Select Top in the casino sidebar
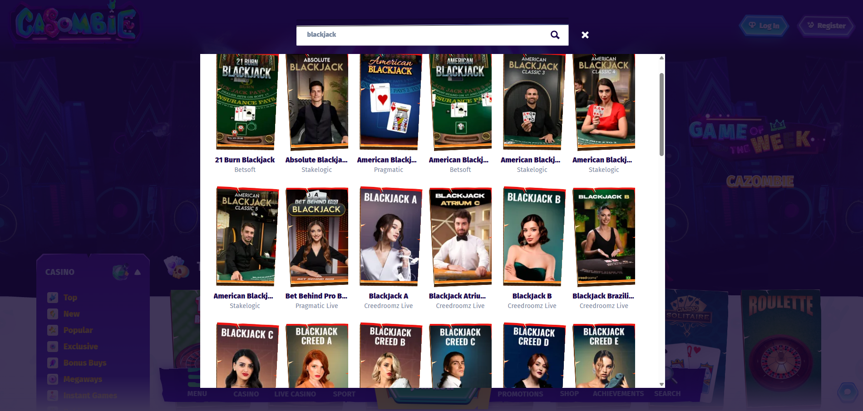The image size is (863, 411). click(70, 298)
